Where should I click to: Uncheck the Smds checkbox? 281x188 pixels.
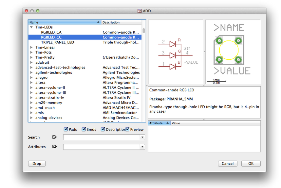(84, 129)
